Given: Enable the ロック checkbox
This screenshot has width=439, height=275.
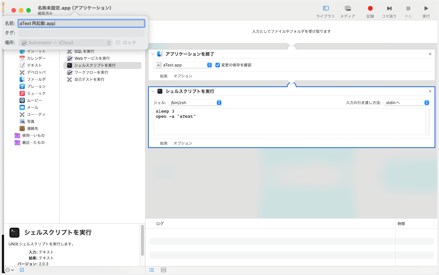Looking at the screenshot, I should [118, 42].
